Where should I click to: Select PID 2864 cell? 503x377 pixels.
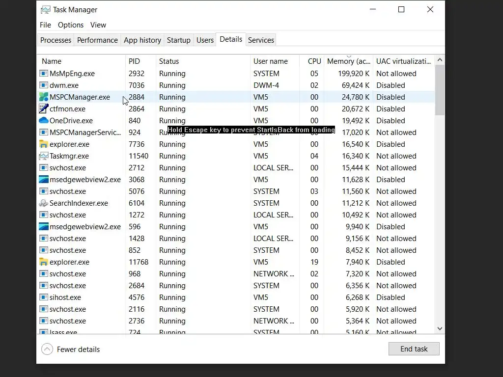(137, 108)
